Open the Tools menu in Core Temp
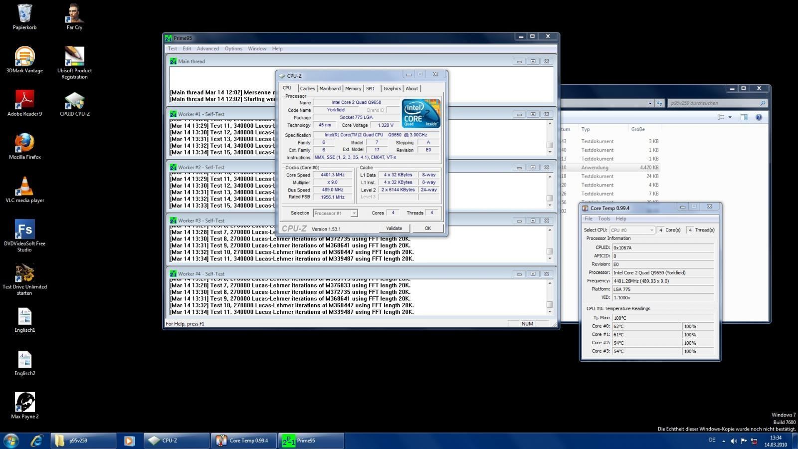The image size is (798, 449). click(x=604, y=219)
